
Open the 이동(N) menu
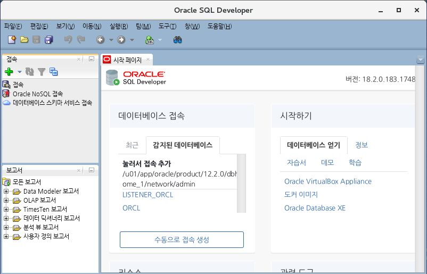[x=92, y=26]
